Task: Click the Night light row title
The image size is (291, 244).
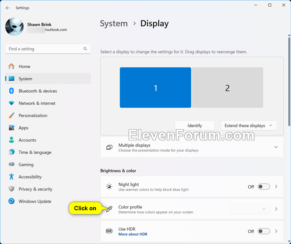Action: coord(128,184)
